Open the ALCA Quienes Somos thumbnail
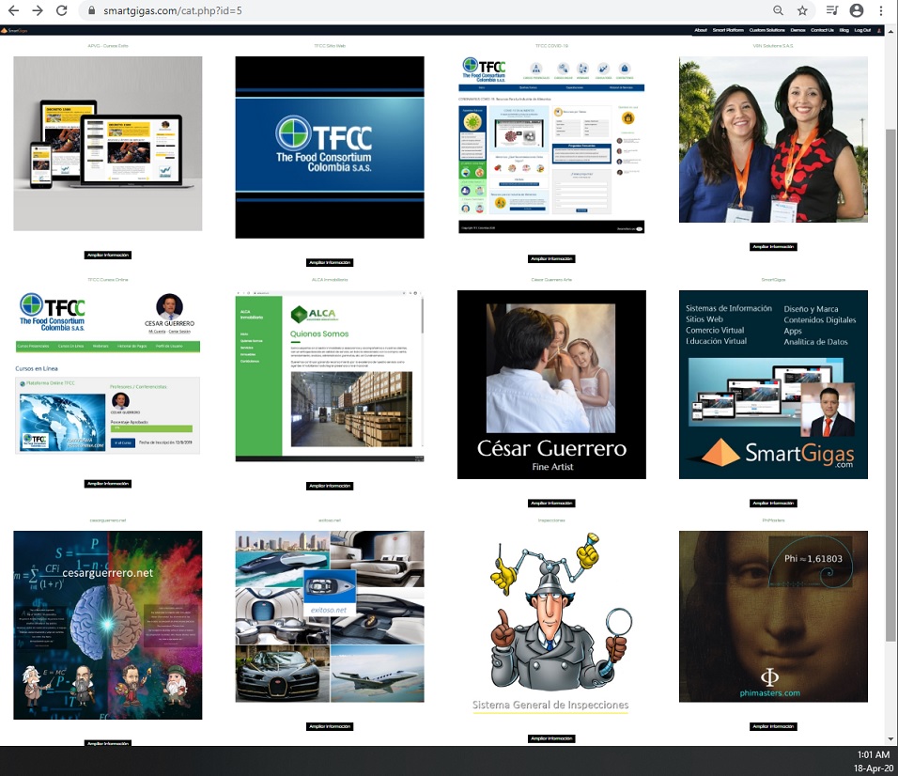This screenshot has height=776, width=898. pos(330,376)
